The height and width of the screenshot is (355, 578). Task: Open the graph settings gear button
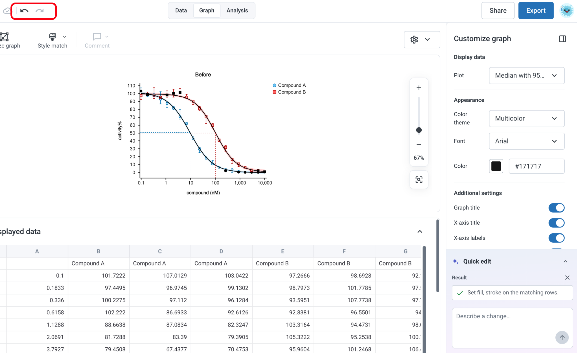(422, 40)
